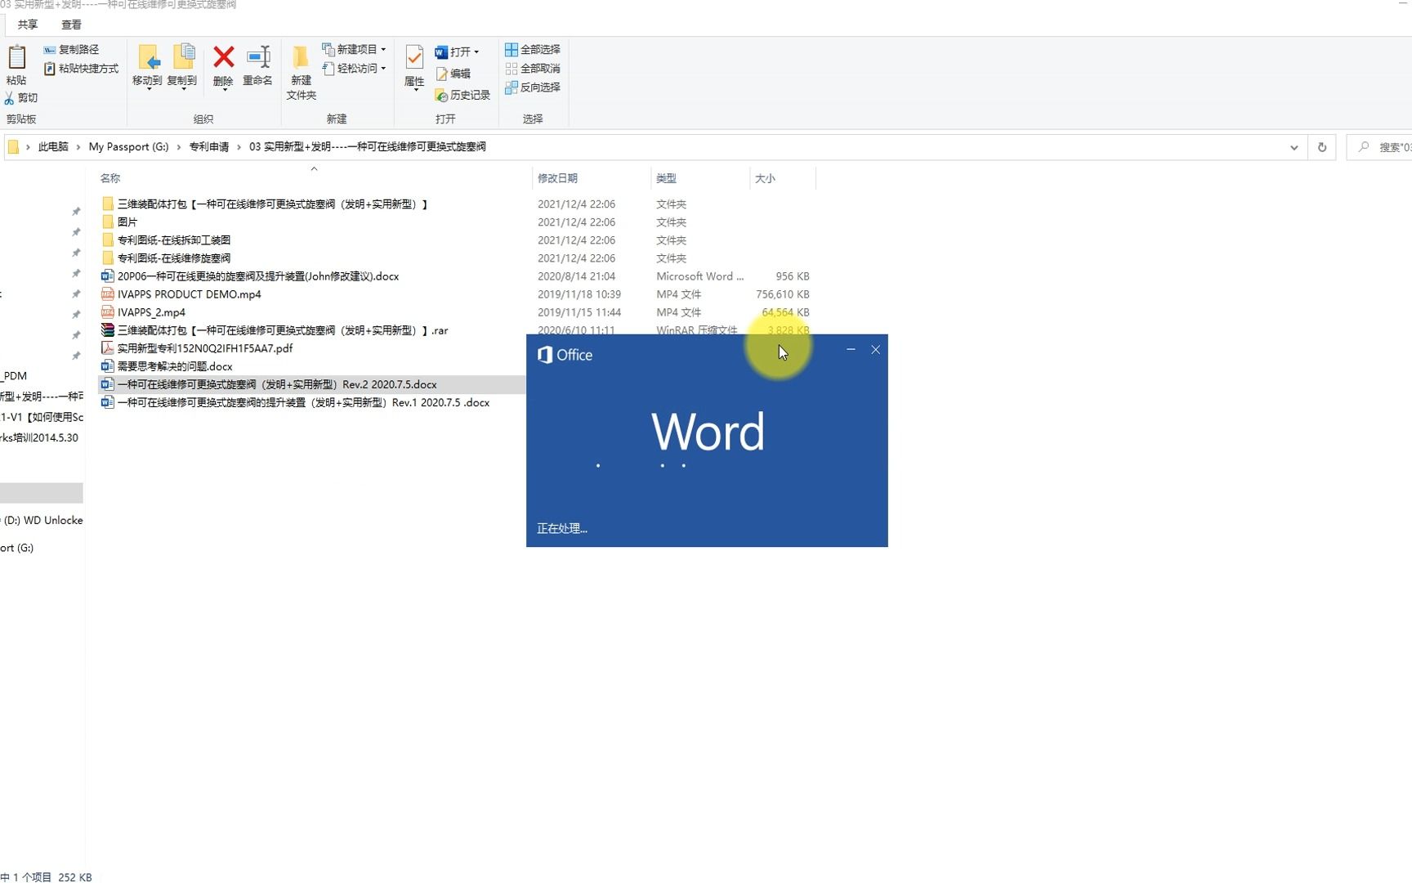Screen dimensions: 1412x883
Task: Sort by Size (大小) column header
Action: 782,178
